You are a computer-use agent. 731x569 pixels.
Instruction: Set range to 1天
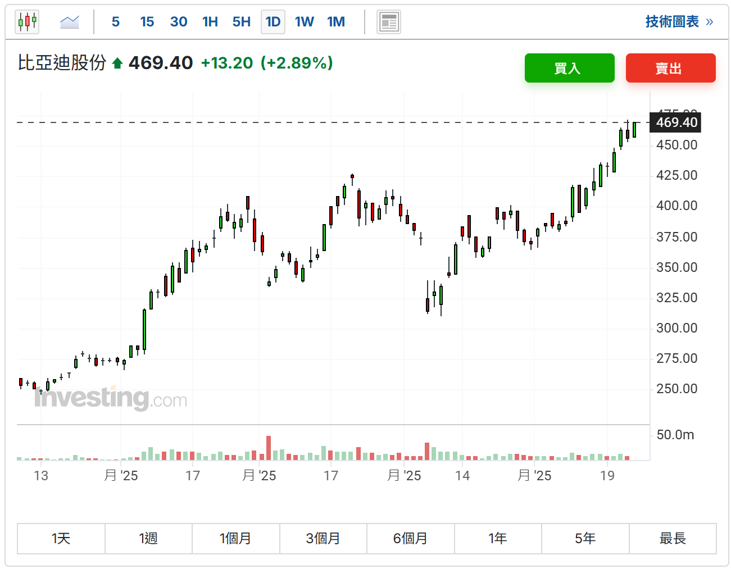click(61, 539)
